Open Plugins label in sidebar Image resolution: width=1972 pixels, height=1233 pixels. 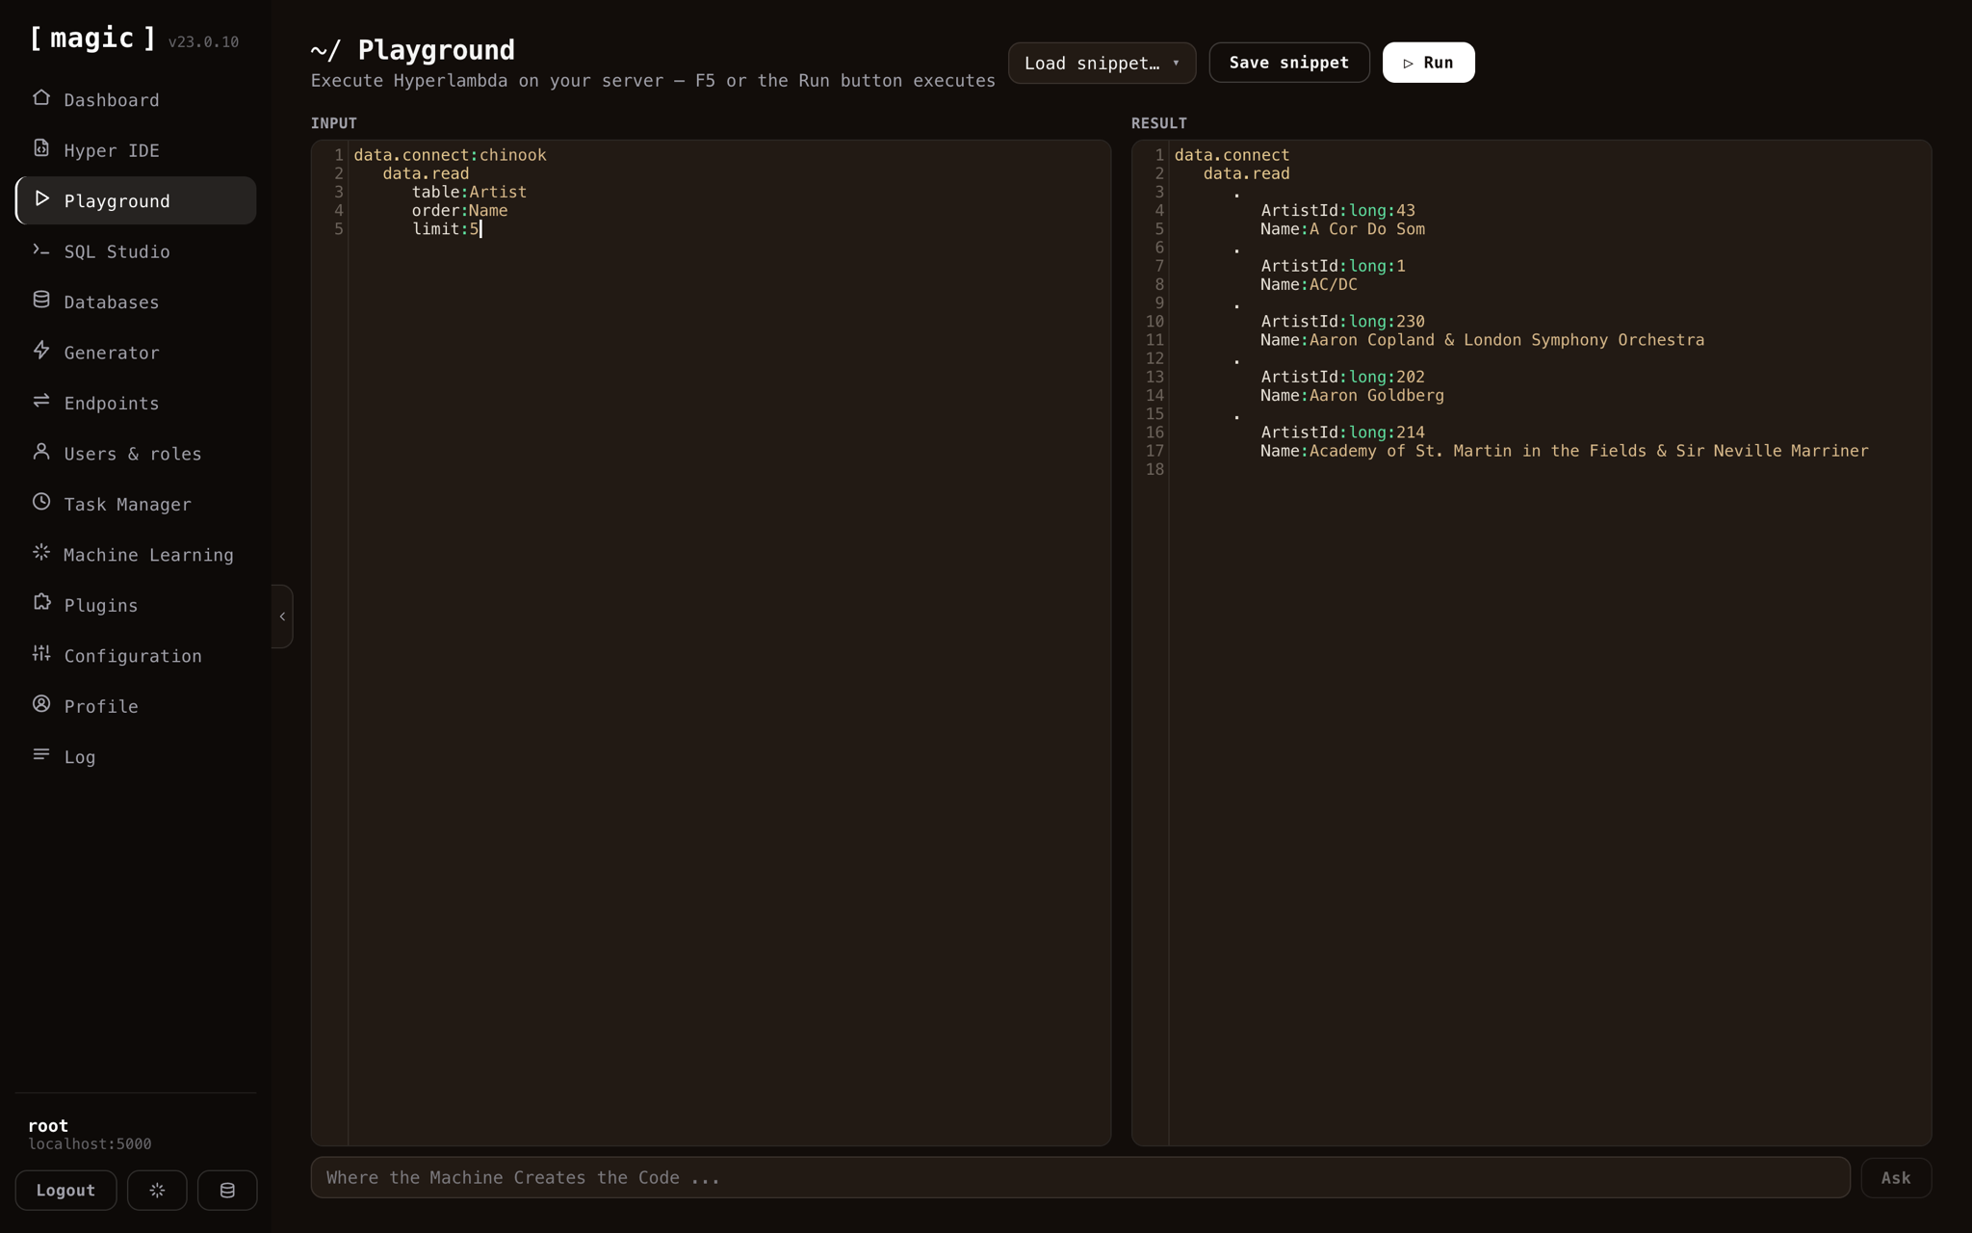101,606
